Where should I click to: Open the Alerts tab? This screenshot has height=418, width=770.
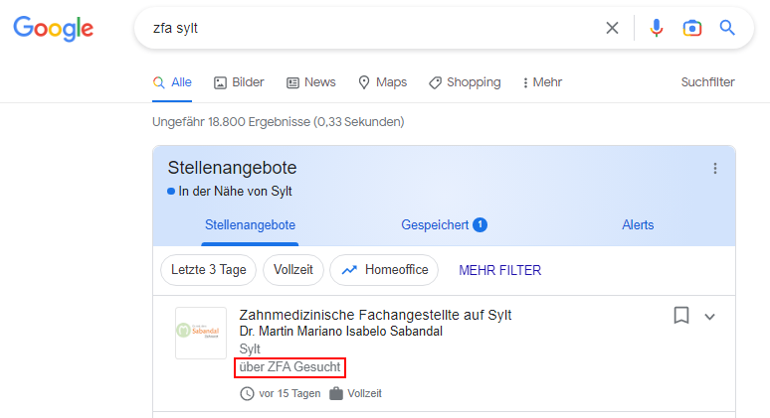(638, 225)
